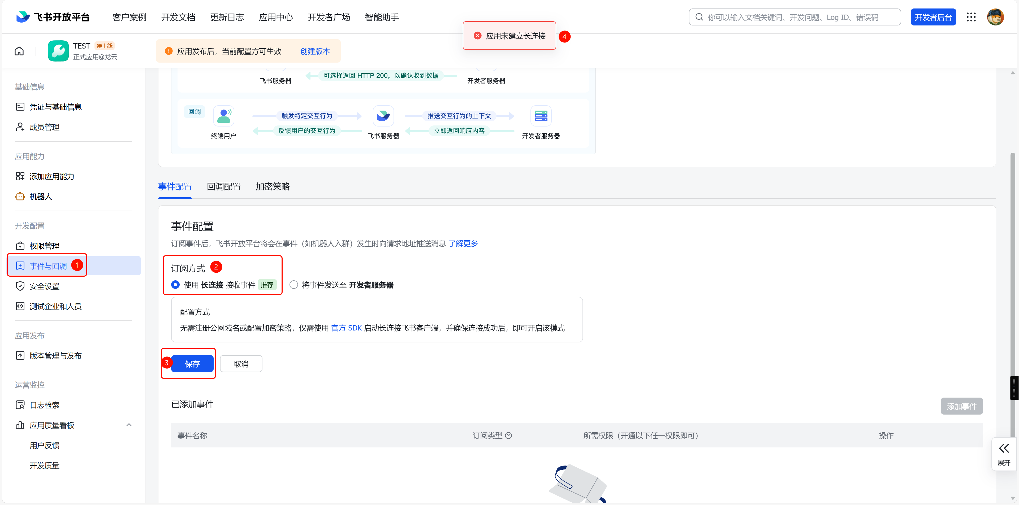Screen dimensions: 1019x505
Task: Open the 官方 SDK link
Action: (346, 328)
